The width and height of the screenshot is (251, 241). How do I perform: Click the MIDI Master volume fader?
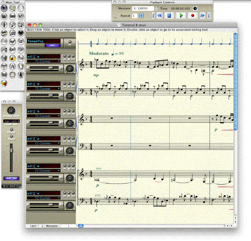pyautogui.click(x=11, y=151)
